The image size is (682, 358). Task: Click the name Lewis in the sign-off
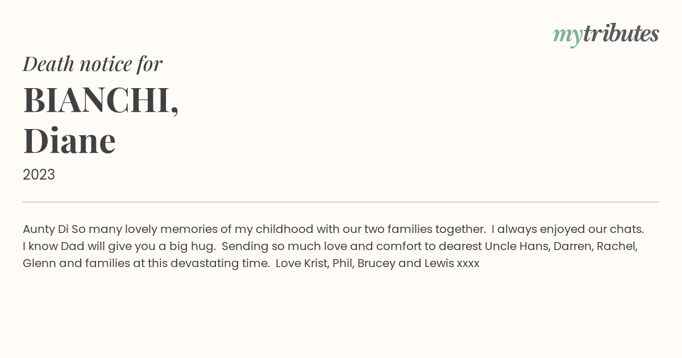click(439, 264)
